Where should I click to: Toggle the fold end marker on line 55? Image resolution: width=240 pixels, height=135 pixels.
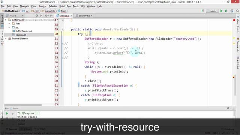click(x=63, y=58)
